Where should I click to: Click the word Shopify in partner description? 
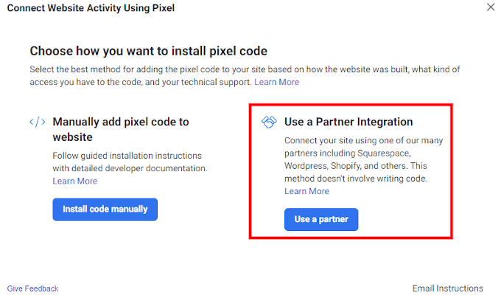point(359,166)
